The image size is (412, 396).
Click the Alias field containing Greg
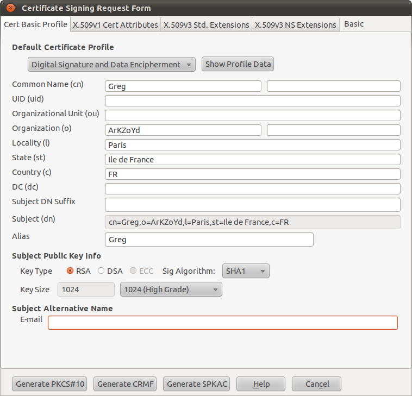click(x=209, y=240)
